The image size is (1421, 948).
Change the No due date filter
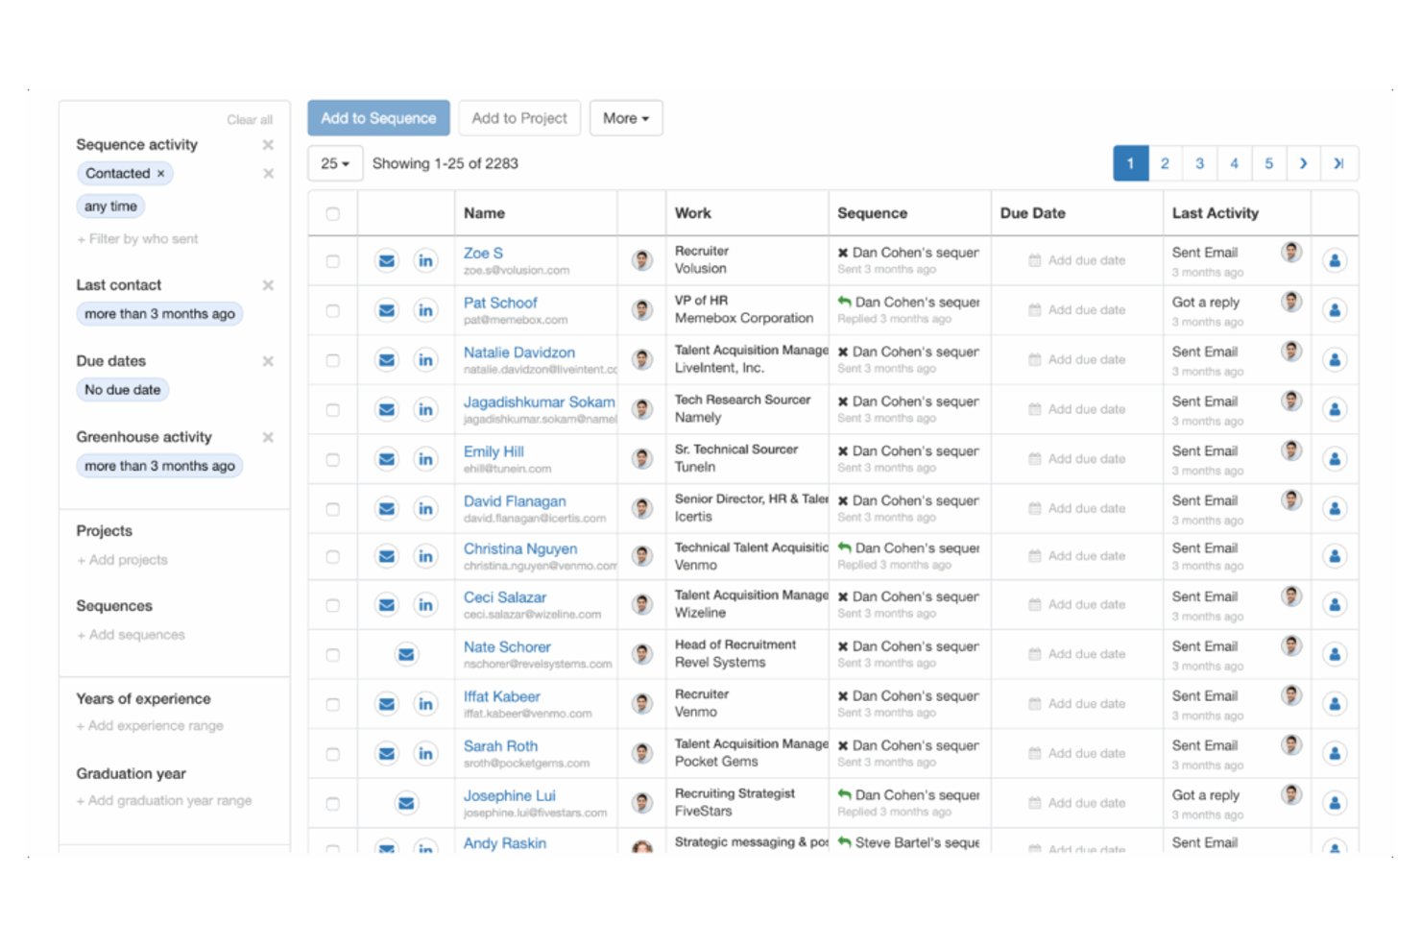122,390
